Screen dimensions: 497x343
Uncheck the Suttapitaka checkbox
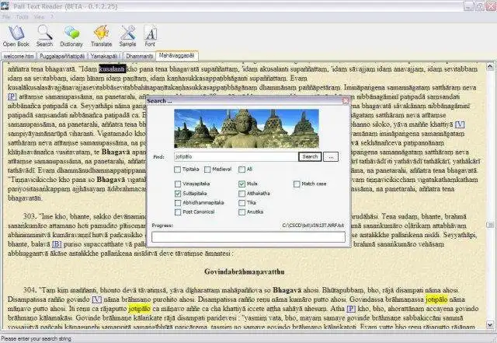(x=178, y=194)
